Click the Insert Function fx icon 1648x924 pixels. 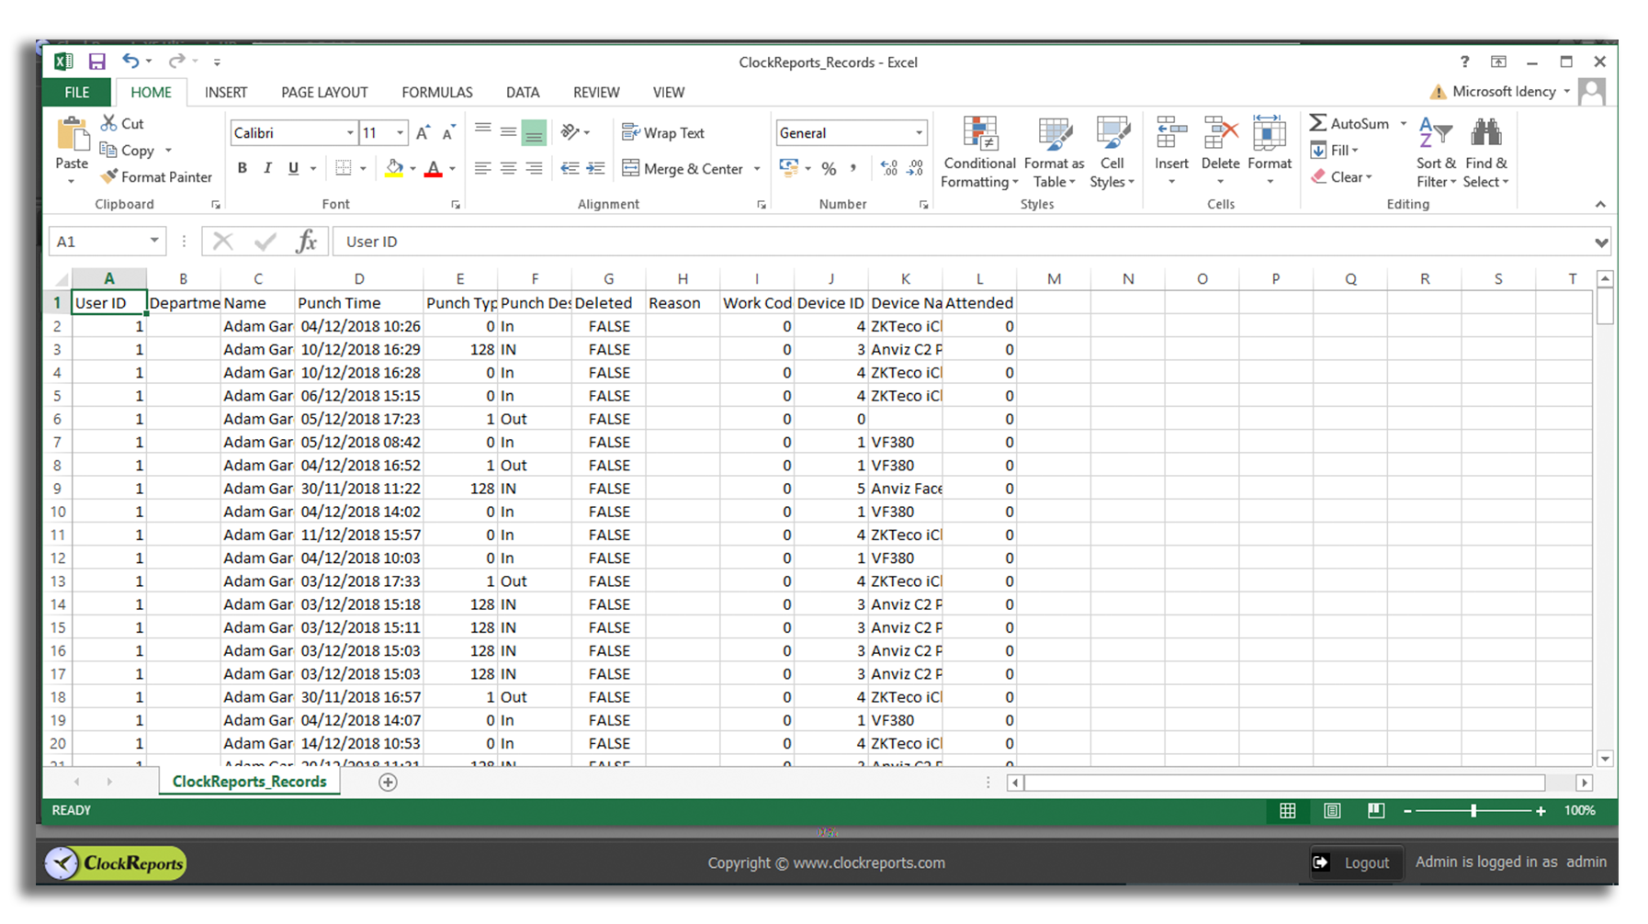tap(306, 242)
